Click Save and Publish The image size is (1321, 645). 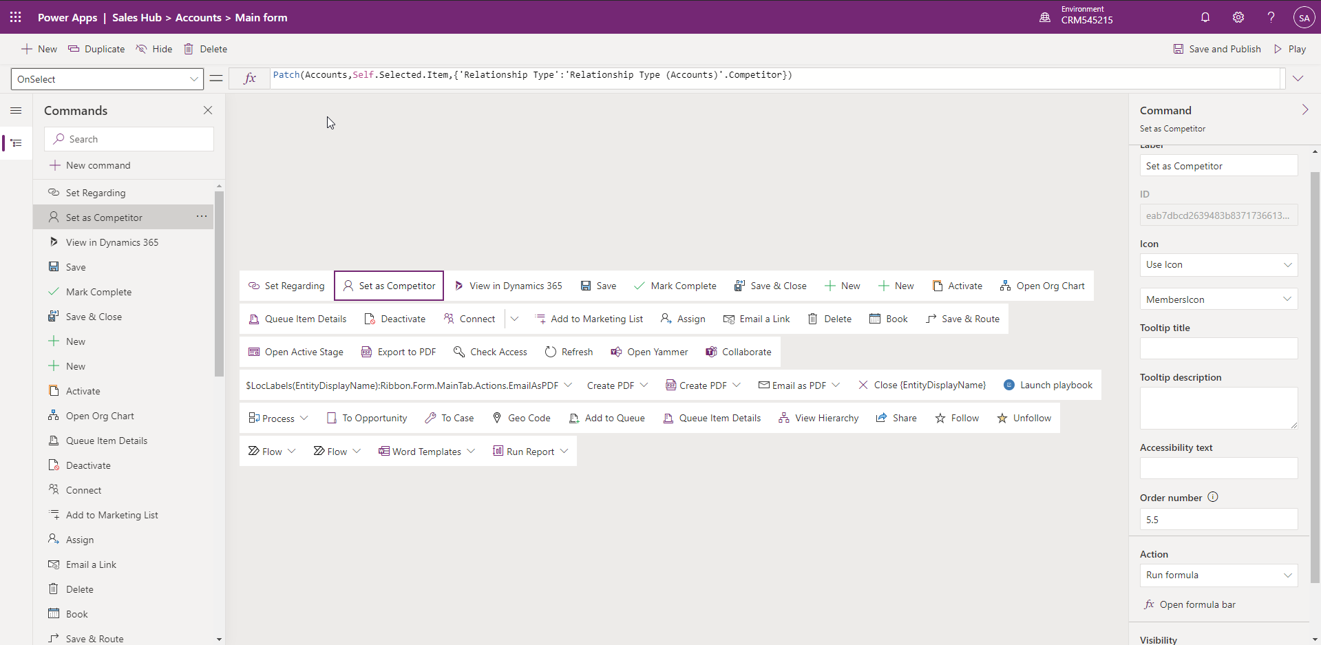coord(1217,49)
